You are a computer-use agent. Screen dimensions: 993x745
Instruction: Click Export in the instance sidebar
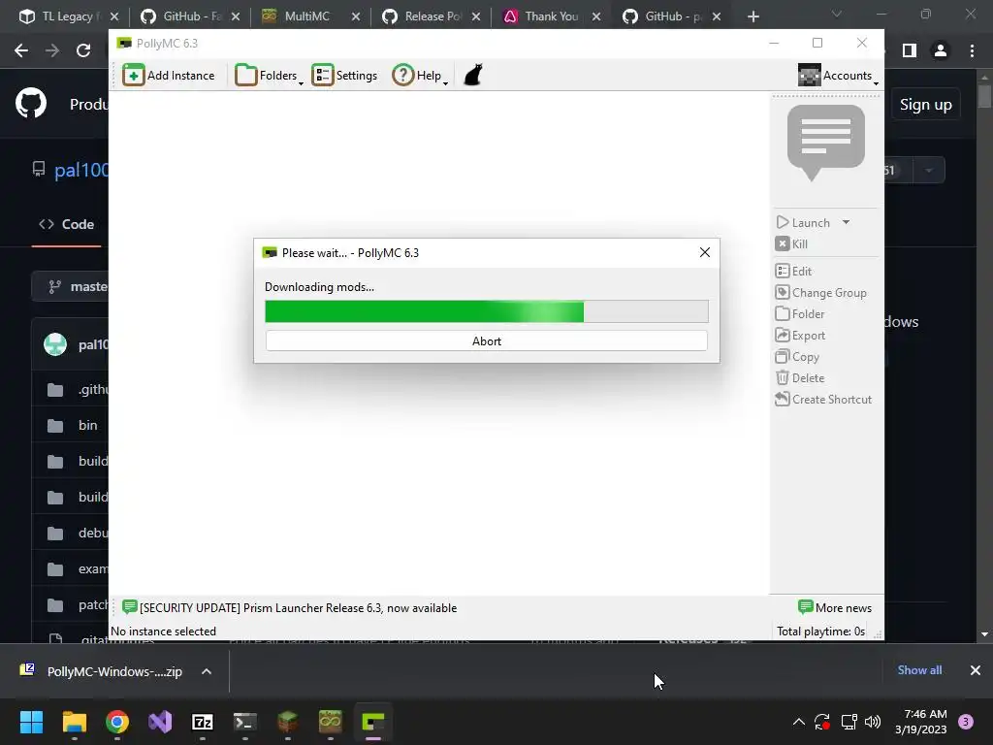click(800, 336)
